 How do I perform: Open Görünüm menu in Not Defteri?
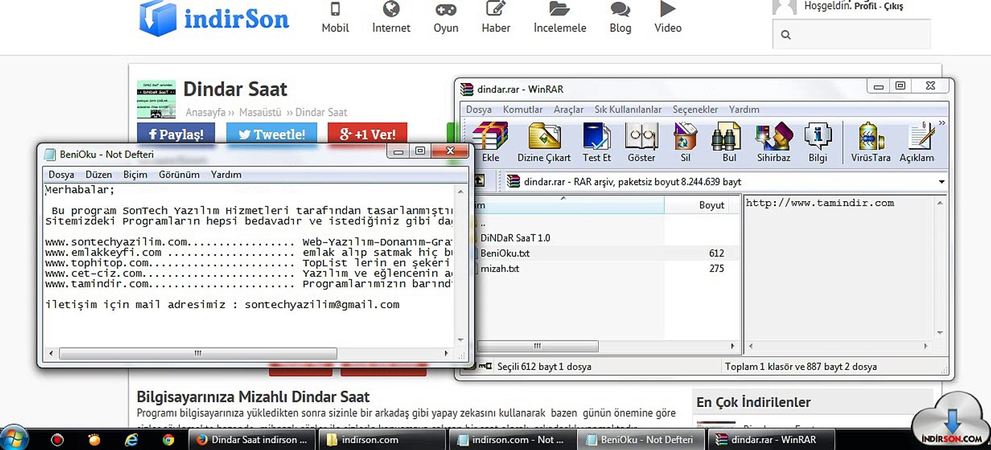pyautogui.click(x=179, y=174)
